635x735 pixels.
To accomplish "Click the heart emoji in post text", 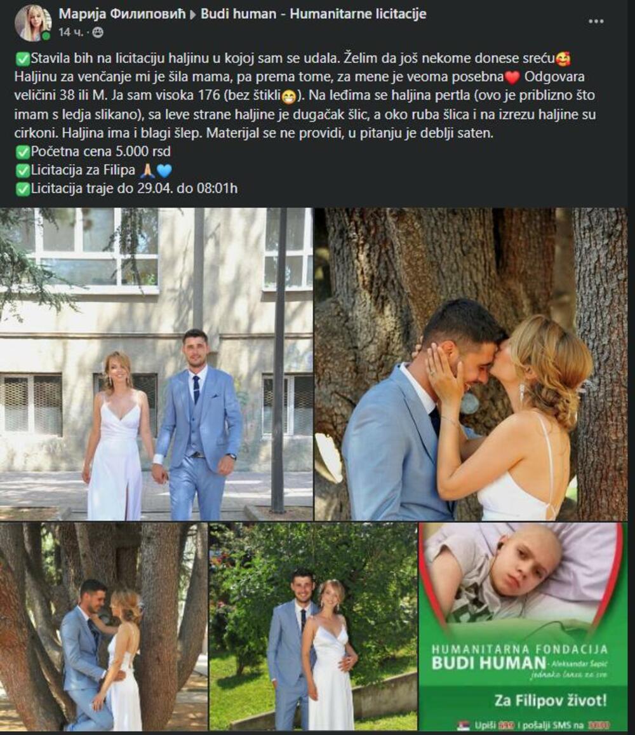I will tap(514, 77).
